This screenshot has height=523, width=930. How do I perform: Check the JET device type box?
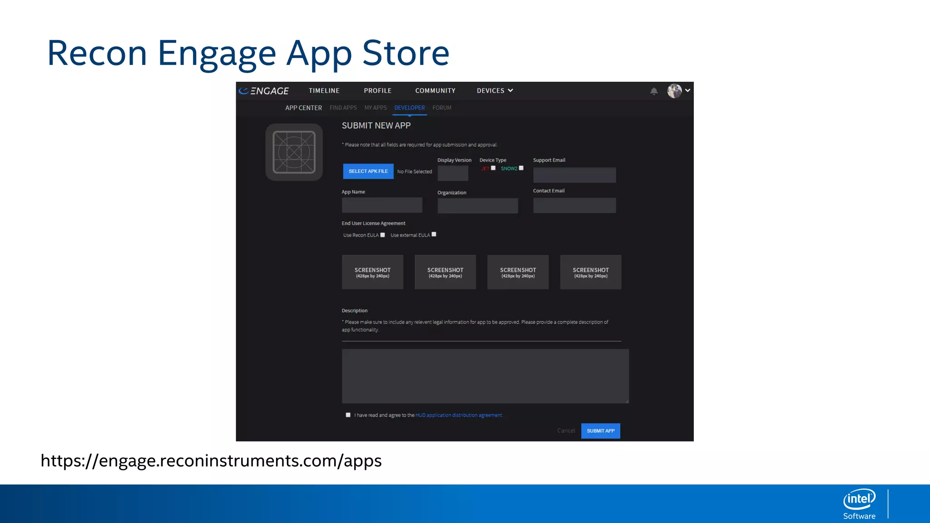point(493,168)
